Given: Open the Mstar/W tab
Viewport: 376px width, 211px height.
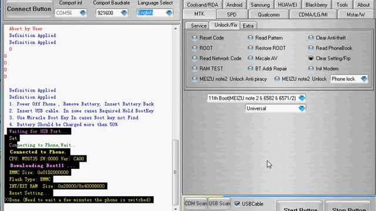Looking at the screenshot, I should [x=355, y=15].
